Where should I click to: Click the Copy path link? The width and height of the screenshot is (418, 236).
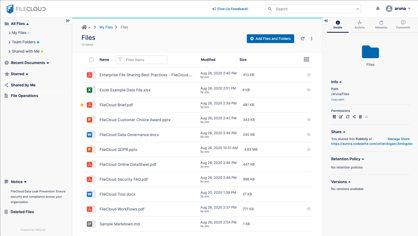click(x=338, y=100)
